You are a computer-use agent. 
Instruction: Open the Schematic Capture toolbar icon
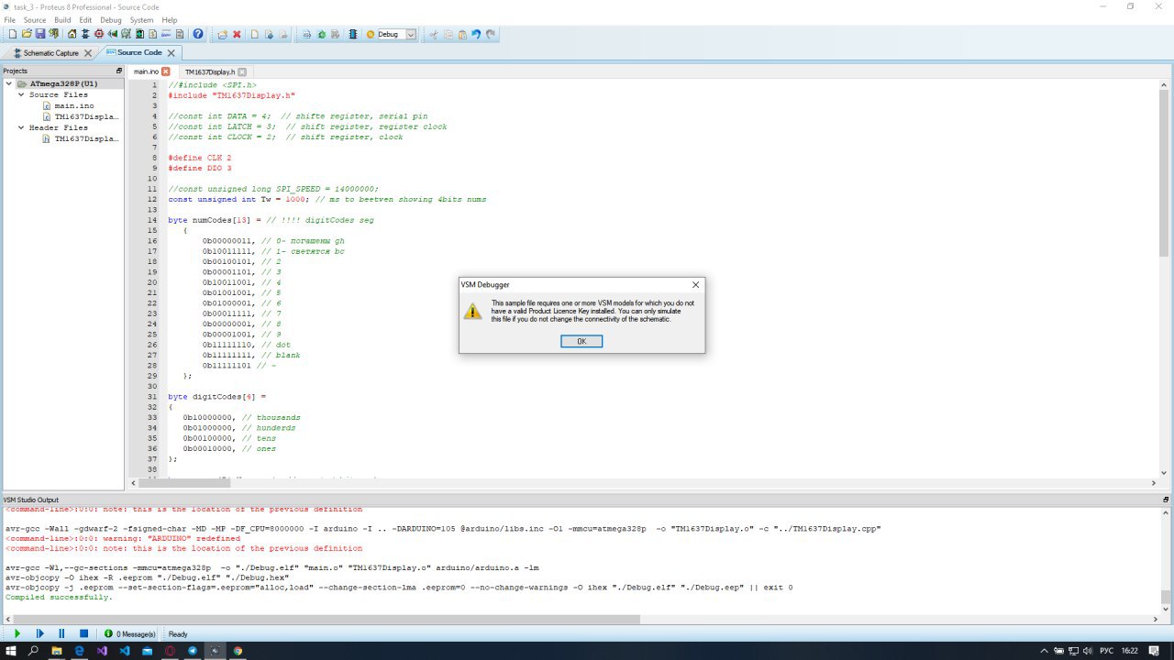click(85, 34)
